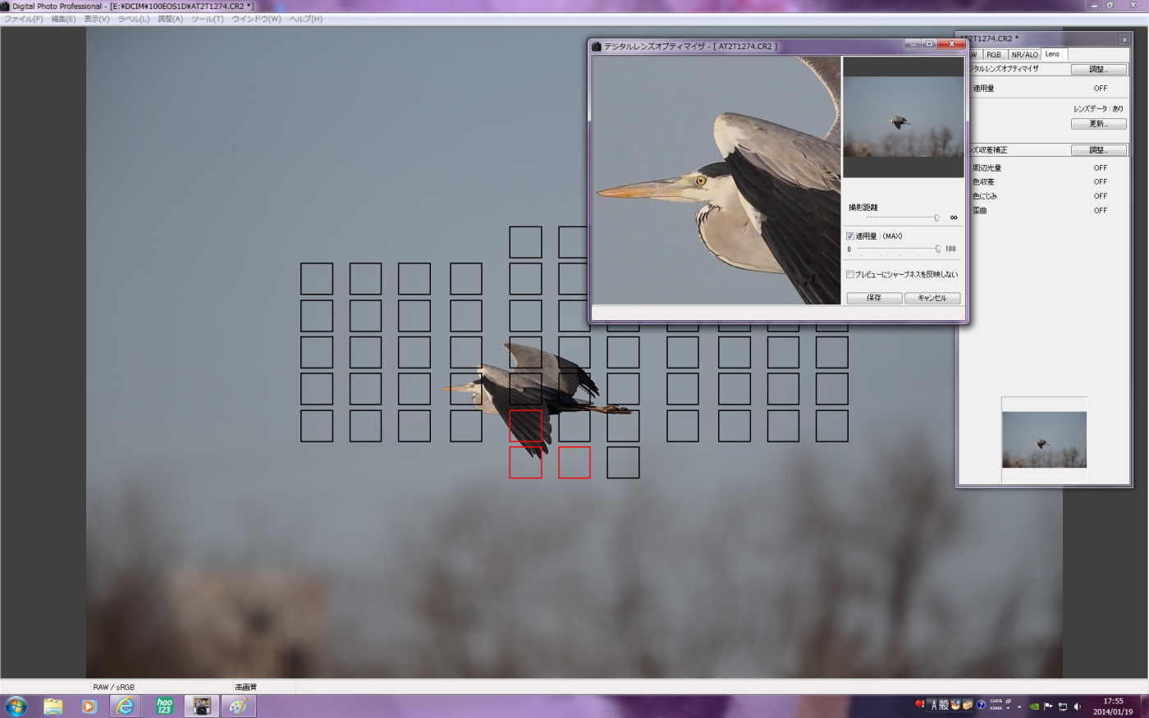Viewport: 1149px width, 718px height.
Task: Click the 更新... lens data button
Action: [x=1098, y=124]
